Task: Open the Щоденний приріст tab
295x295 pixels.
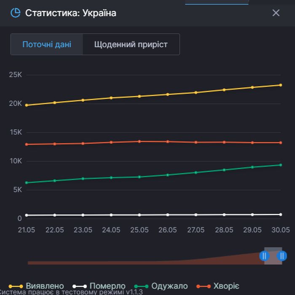Action: [x=131, y=44]
